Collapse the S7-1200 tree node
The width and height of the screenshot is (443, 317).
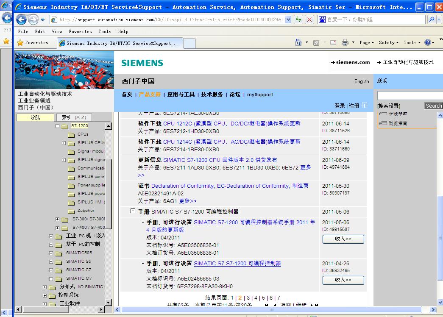click(57, 126)
